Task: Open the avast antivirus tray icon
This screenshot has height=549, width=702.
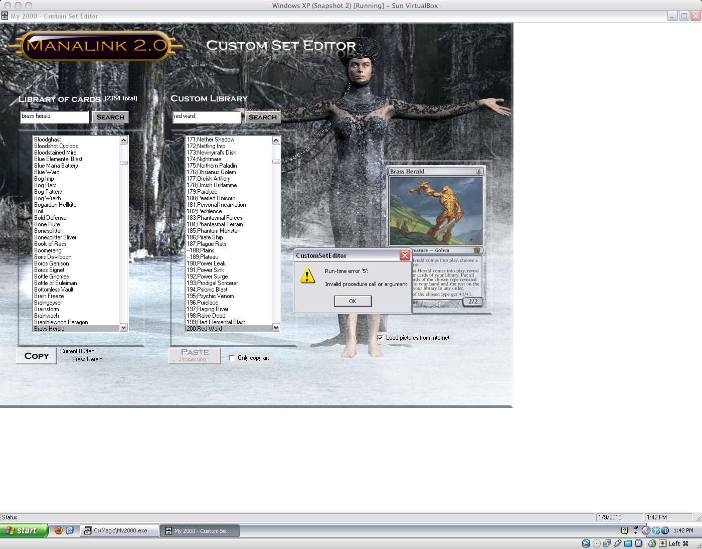Action: pyautogui.click(x=665, y=530)
